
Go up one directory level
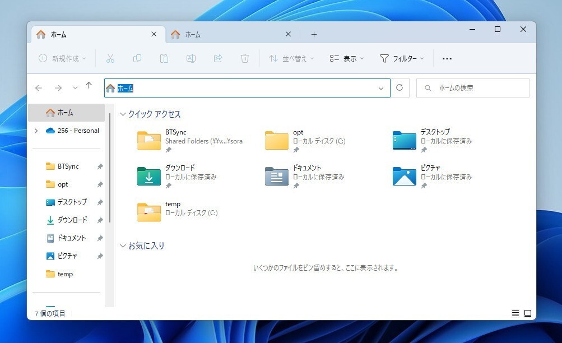[x=89, y=86]
